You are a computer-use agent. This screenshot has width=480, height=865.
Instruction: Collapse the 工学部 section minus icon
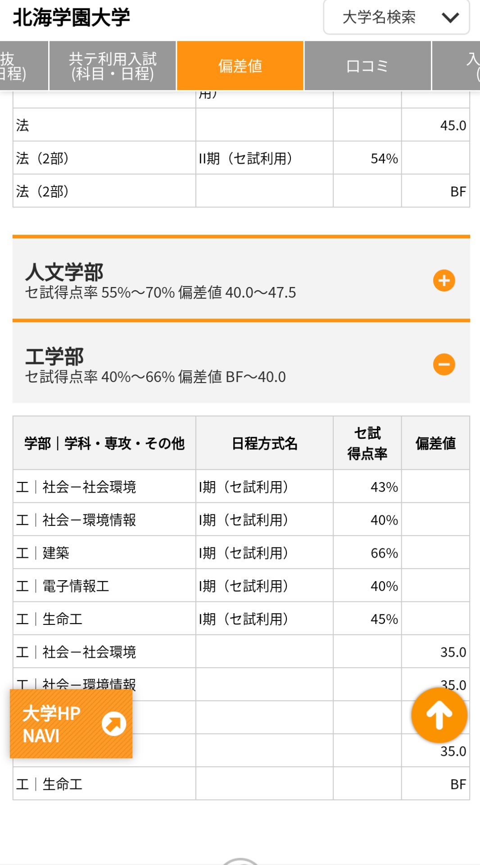click(x=444, y=364)
